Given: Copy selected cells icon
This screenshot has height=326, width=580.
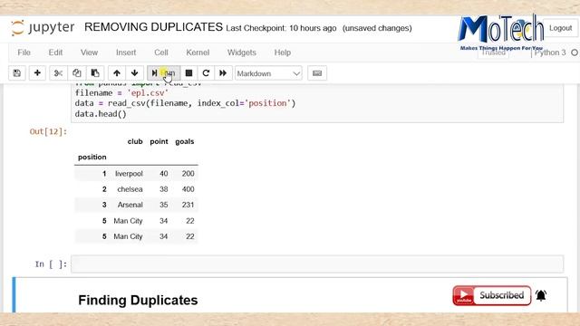Looking at the screenshot, I should pos(76,73).
